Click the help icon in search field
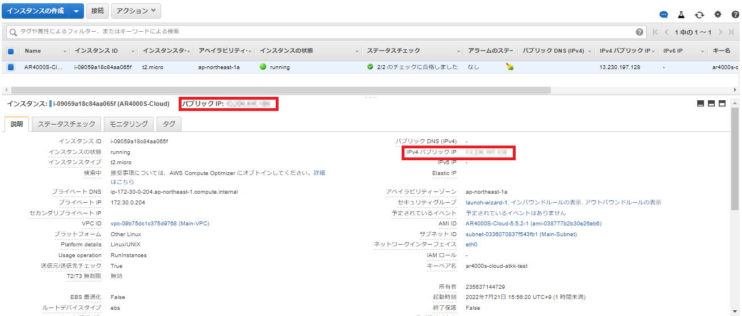 [x=640, y=32]
